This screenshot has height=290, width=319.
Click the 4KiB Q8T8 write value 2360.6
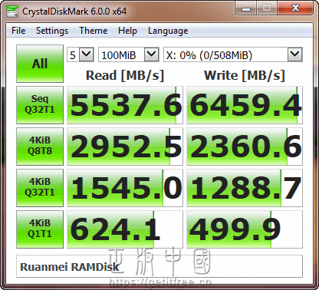coord(245,147)
